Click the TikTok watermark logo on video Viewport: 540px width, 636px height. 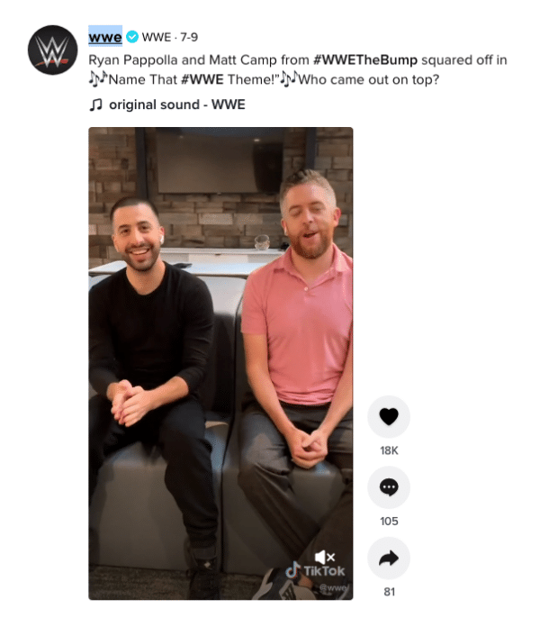(315, 571)
